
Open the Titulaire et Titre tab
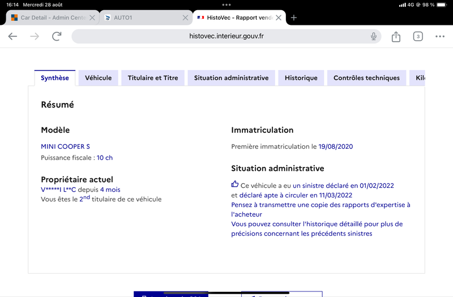(153, 78)
